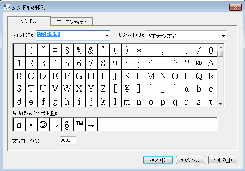Select lowercase t in grid

pyautogui.click(x=211, y=101)
